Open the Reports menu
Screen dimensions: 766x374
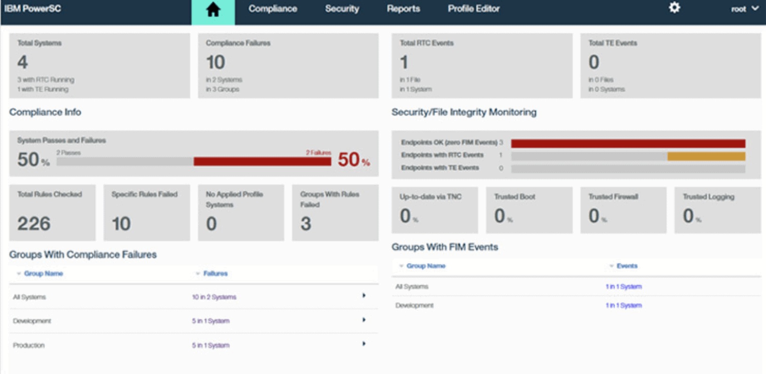403,8
